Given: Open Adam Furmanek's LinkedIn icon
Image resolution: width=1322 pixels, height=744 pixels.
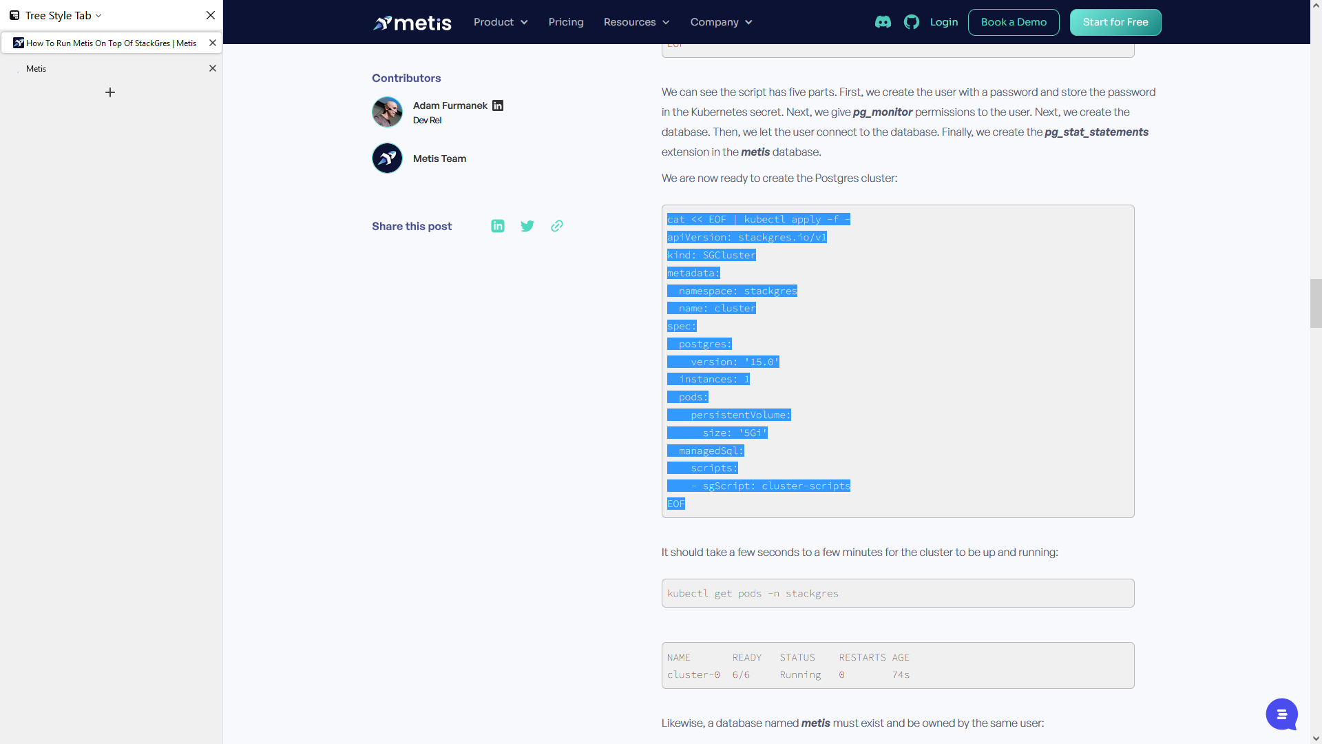Looking at the screenshot, I should 498,105.
